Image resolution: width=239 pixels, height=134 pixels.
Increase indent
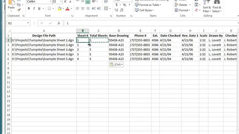(x=99, y=8)
